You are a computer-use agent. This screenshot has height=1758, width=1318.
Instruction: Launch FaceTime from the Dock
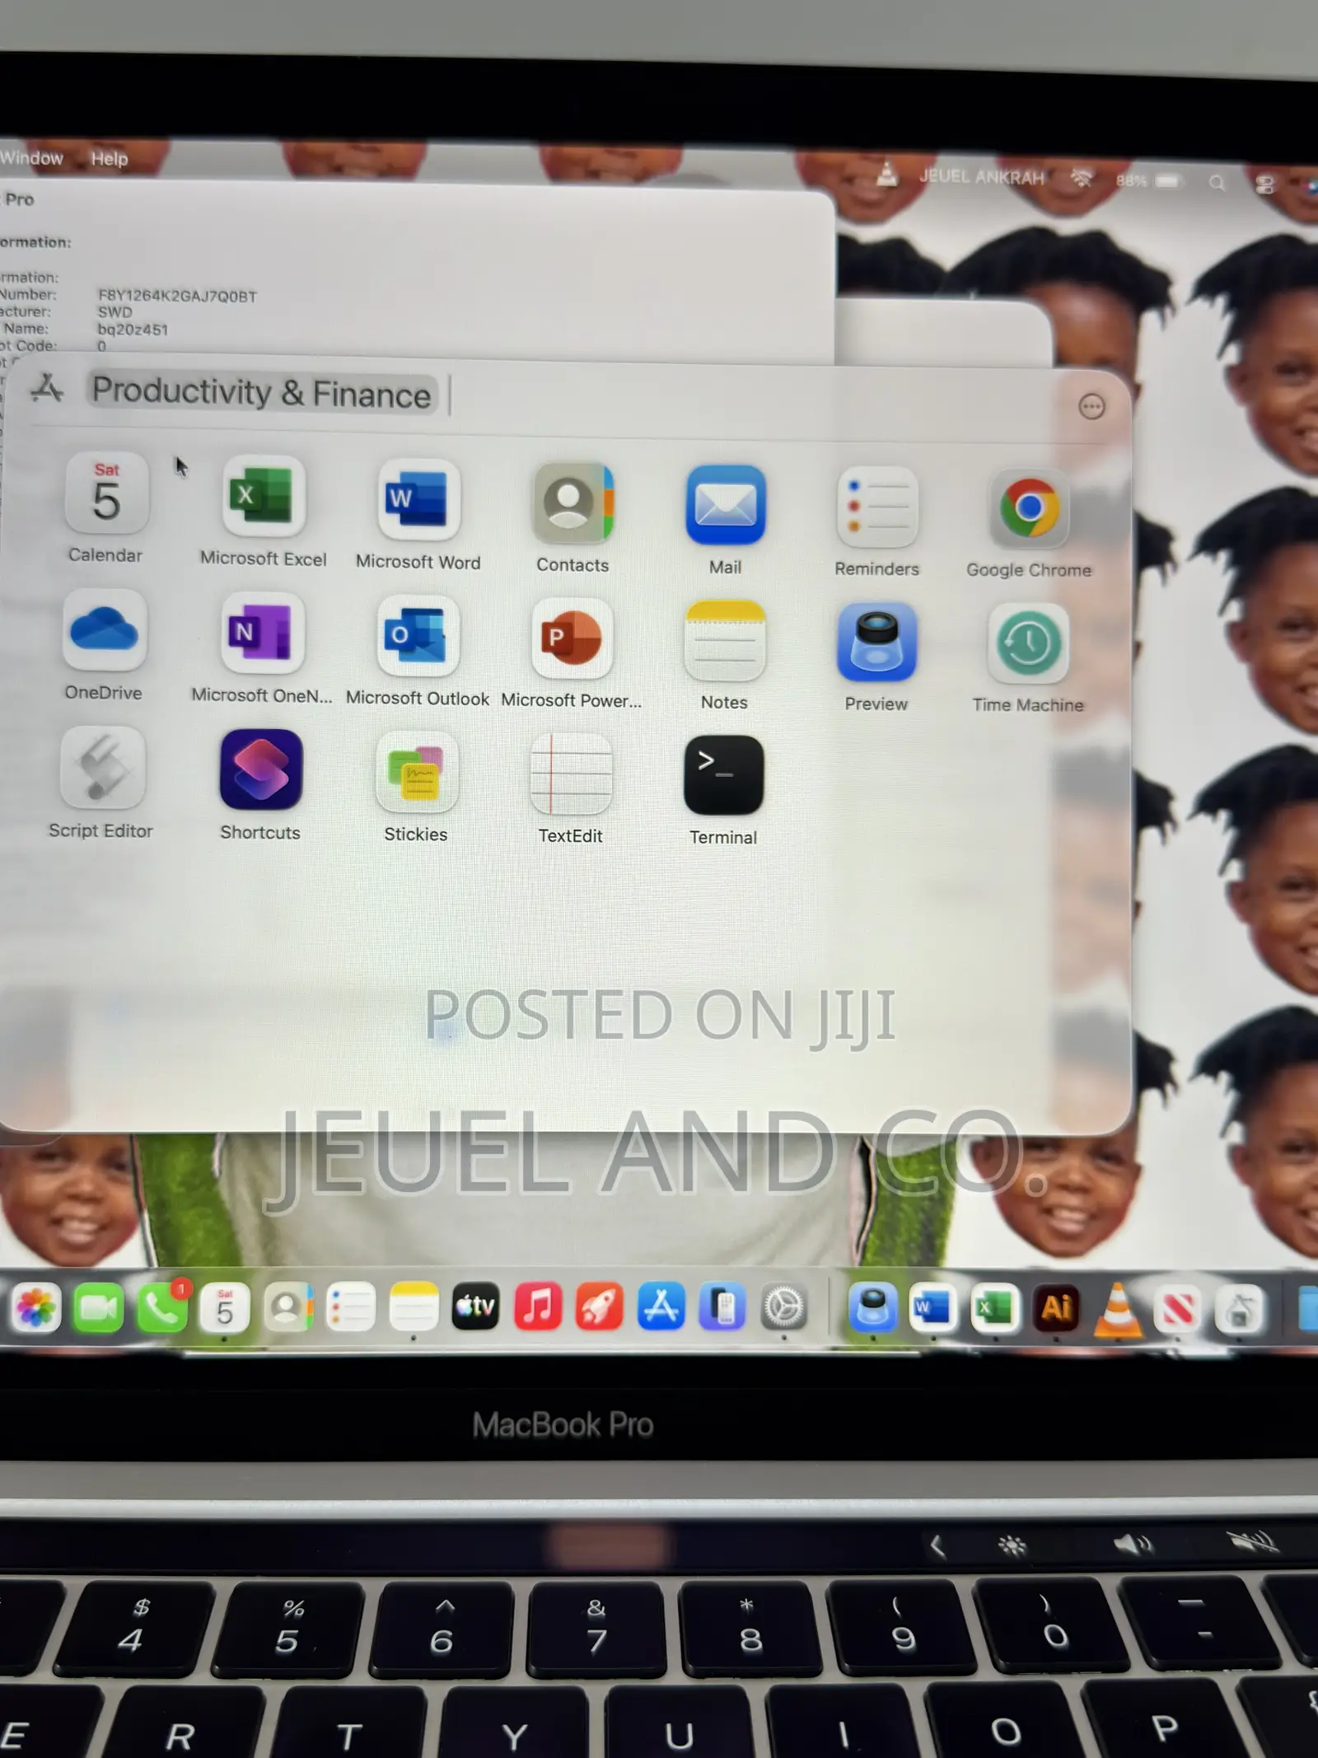click(99, 1307)
